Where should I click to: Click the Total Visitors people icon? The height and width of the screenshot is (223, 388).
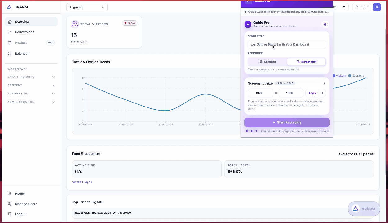tap(75, 24)
